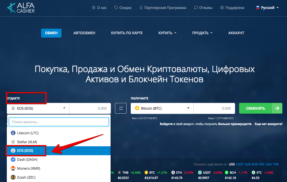Viewport: 287px width, 182px height.
Task: Click the BTC price $3,914.97
Action: [x=151, y=178]
